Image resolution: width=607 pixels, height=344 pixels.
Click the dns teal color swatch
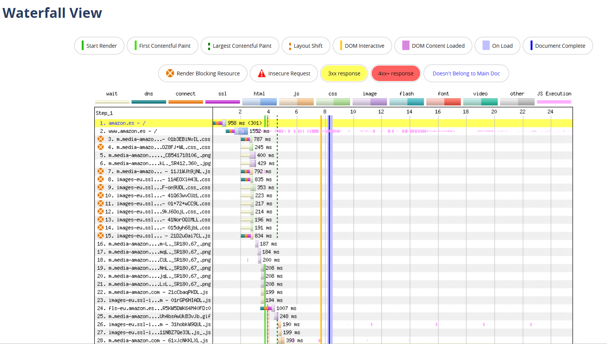[149, 102]
